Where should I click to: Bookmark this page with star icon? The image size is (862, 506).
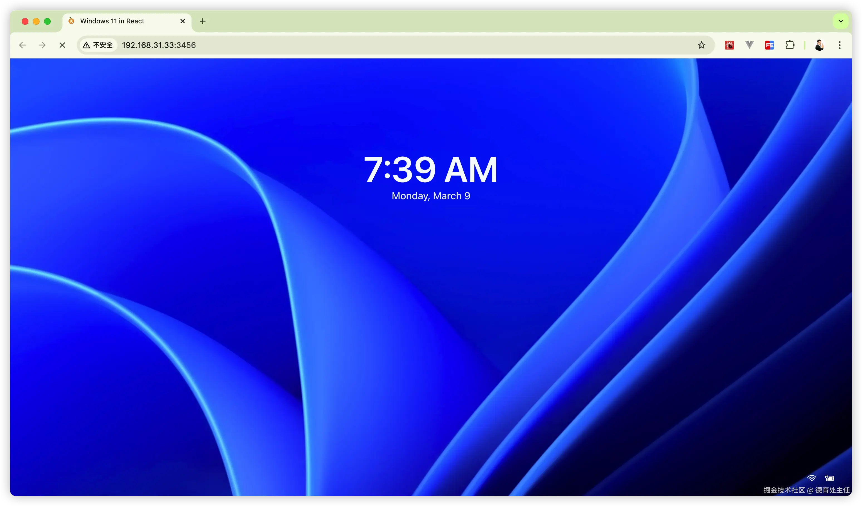pyautogui.click(x=702, y=45)
